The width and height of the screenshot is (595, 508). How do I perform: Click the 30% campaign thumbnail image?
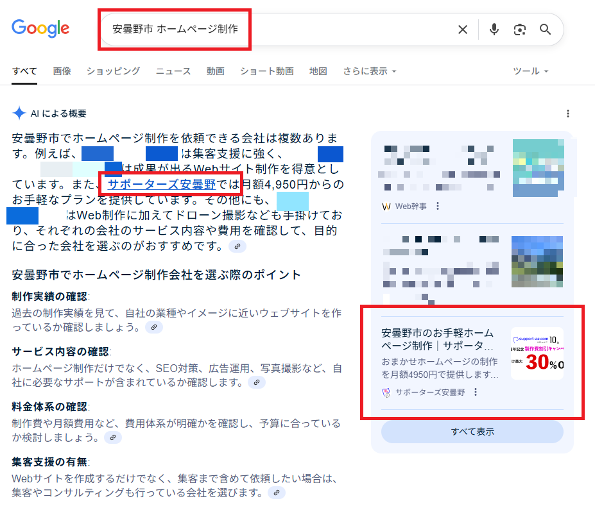pyautogui.click(x=537, y=353)
